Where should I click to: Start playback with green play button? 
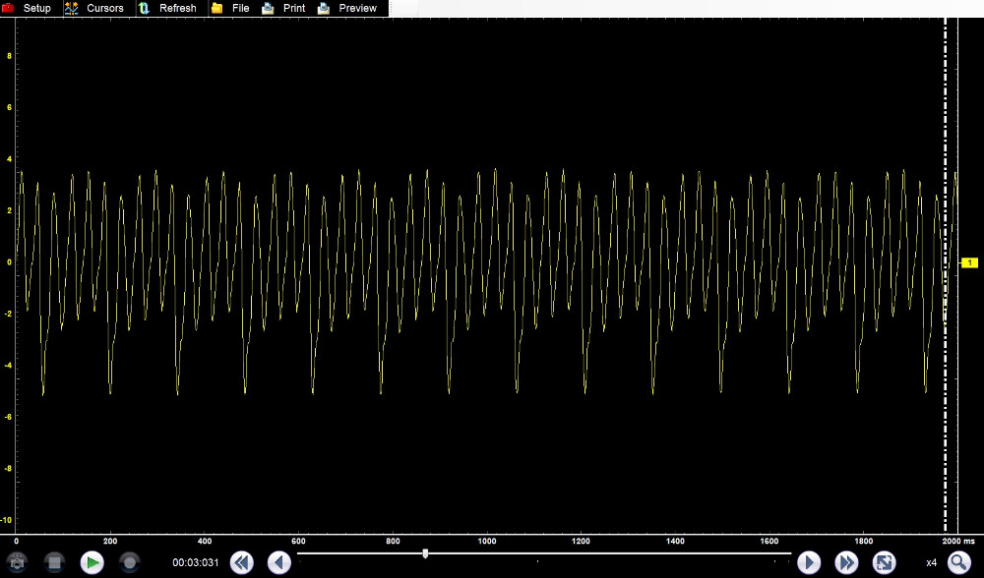(x=92, y=562)
